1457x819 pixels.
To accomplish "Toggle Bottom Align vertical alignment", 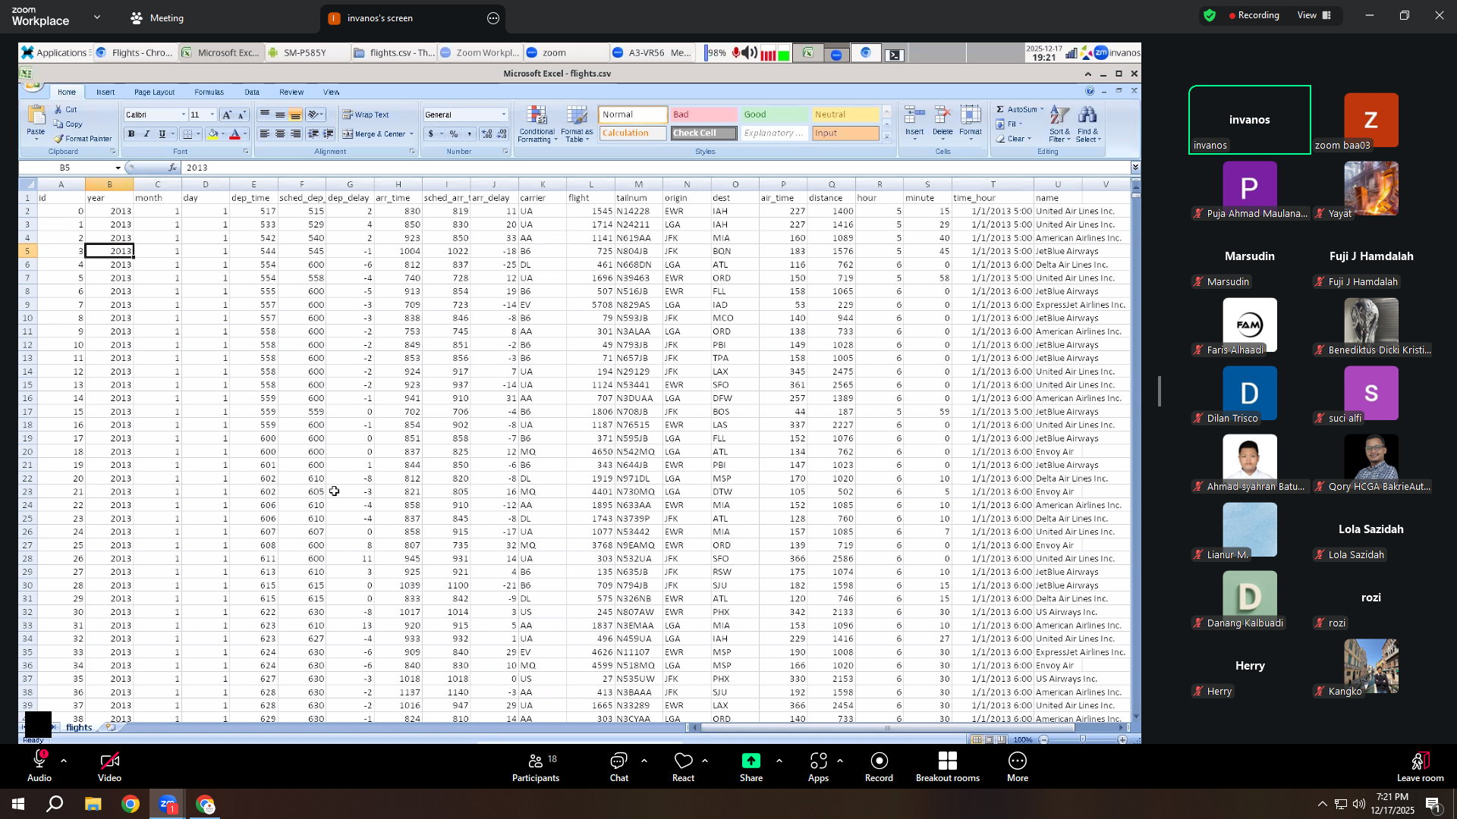I will click(295, 115).
